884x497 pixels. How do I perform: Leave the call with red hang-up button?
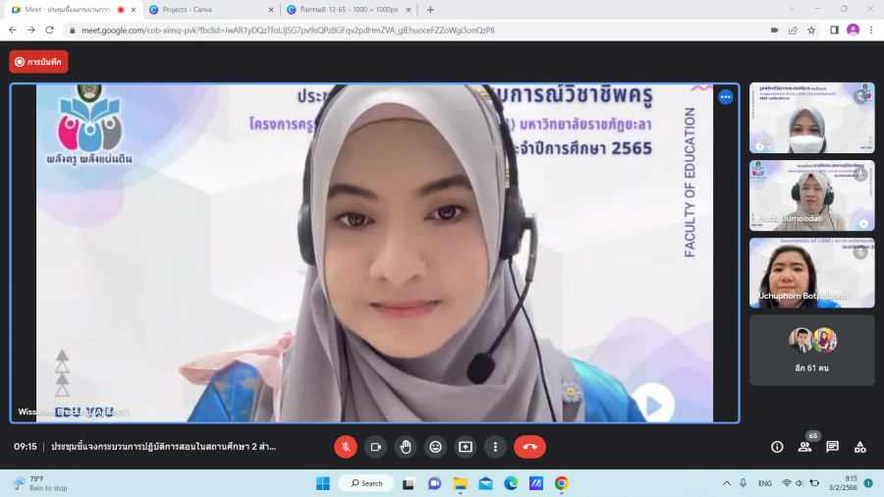pyautogui.click(x=529, y=447)
